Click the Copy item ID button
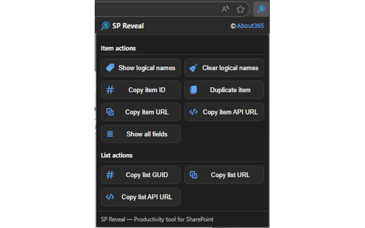Screen dimensions: 365x228 [141, 90]
